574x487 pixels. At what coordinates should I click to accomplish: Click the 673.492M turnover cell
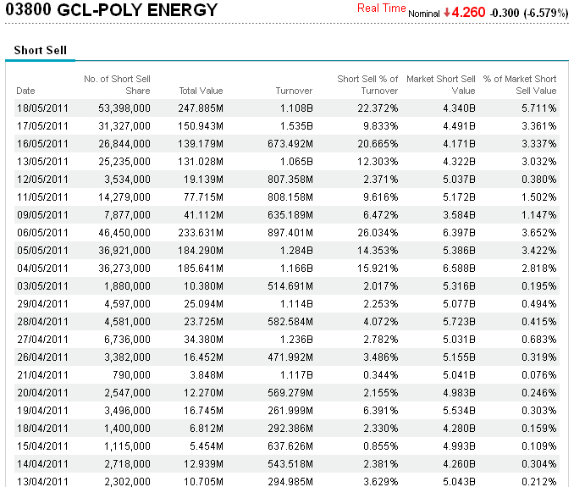pos(290,144)
